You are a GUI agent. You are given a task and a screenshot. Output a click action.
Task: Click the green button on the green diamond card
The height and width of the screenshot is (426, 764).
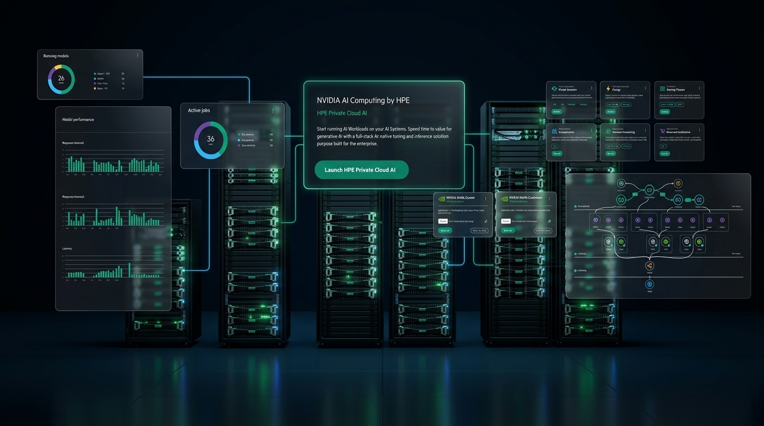(557, 111)
